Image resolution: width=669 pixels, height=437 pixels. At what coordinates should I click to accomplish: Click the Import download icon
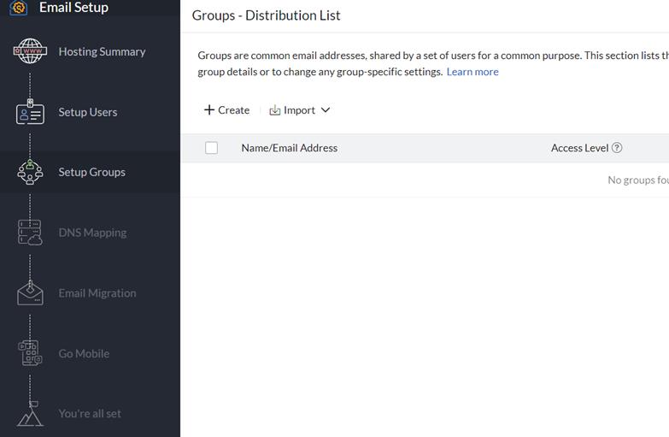[x=275, y=110]
